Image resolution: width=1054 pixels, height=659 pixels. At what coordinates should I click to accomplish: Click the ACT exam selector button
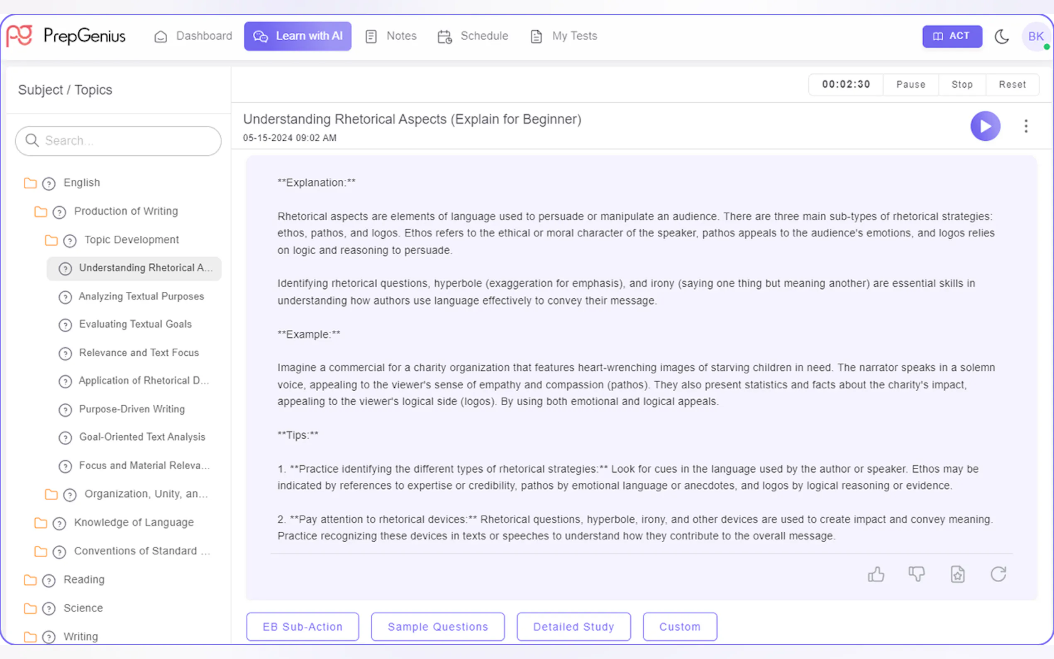point(952,36)
